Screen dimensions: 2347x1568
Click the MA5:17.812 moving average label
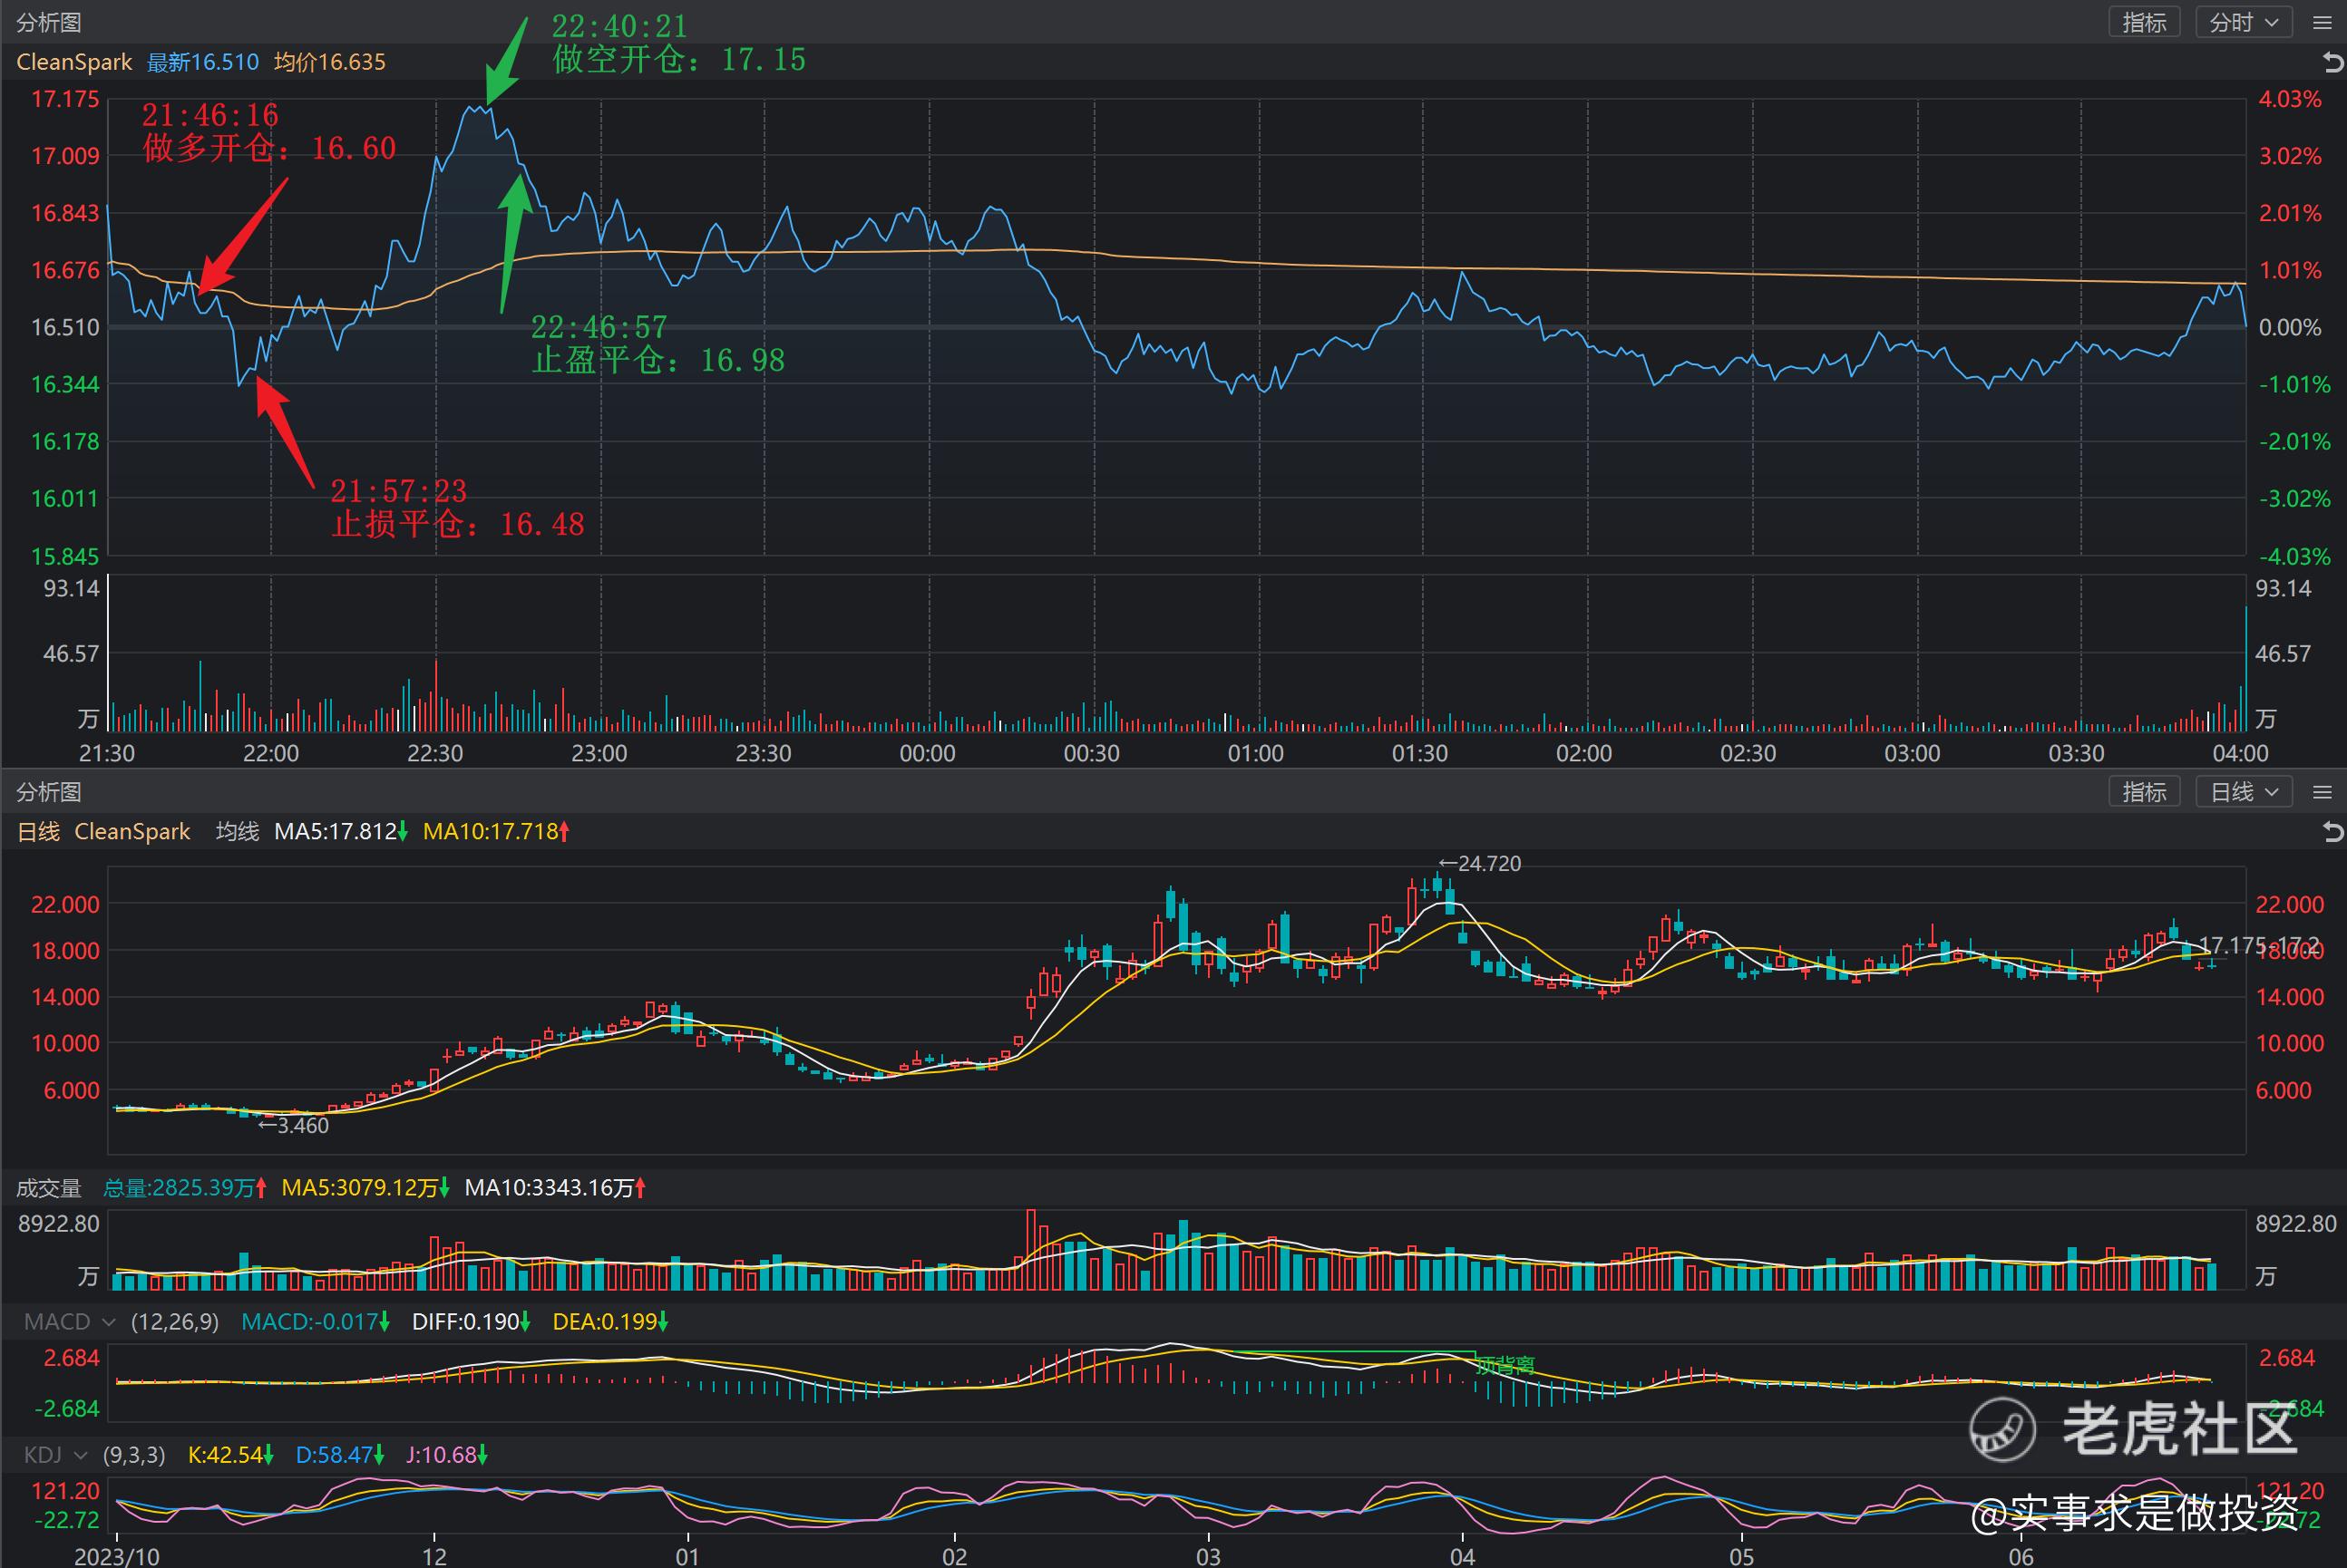(x=341, y=831)
